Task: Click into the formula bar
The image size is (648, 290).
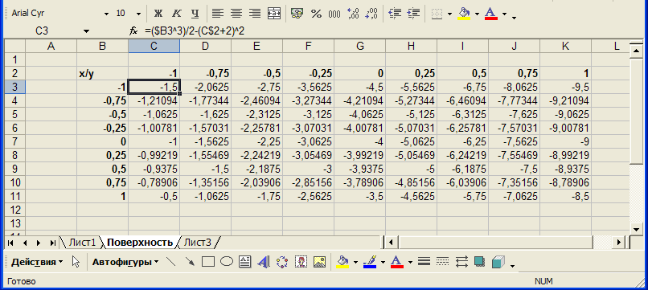Action: (x=392, y=31)
